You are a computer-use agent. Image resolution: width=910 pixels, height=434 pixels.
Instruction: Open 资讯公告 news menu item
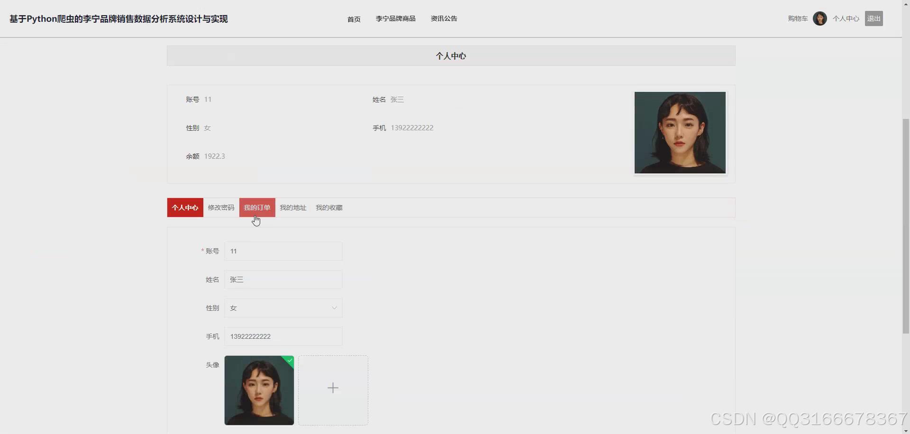pos(444,18)
